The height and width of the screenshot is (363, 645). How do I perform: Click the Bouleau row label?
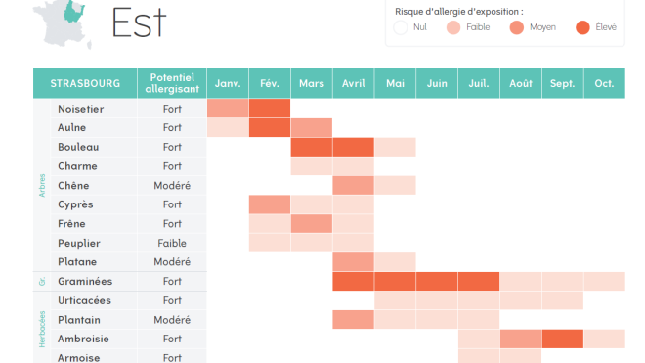[x=78, y=147]
